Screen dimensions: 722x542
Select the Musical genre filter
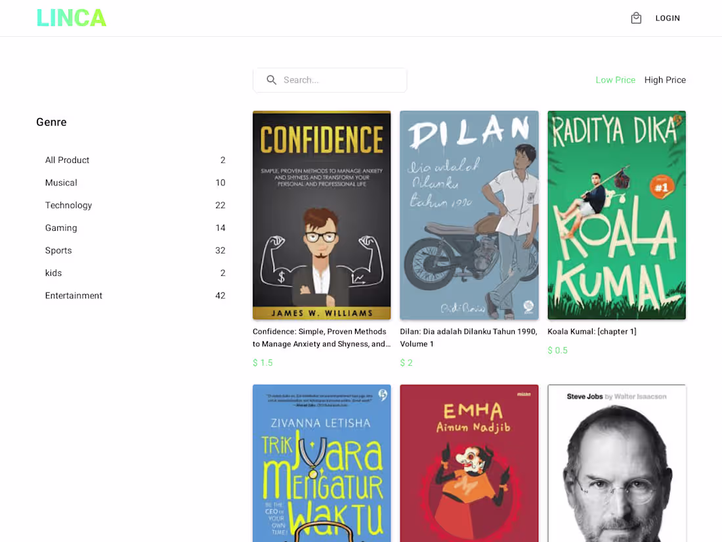click(61, 182)
